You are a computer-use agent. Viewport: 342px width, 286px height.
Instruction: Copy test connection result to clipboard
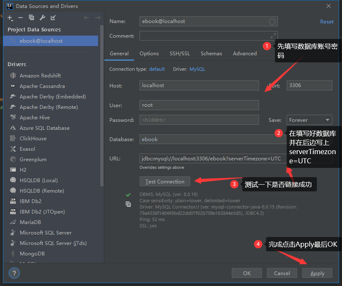pyautogui.click(x=128, y=204)
